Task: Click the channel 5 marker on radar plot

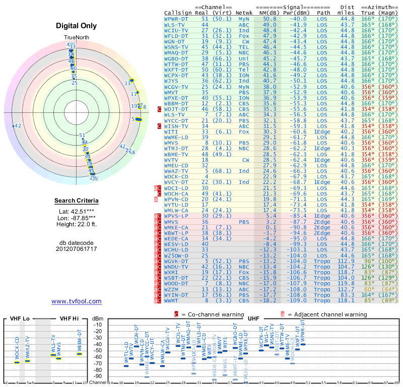Action: click(139, 119)
